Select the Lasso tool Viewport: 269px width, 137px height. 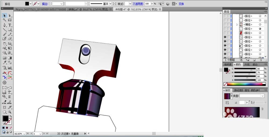[x=10, y=20]
